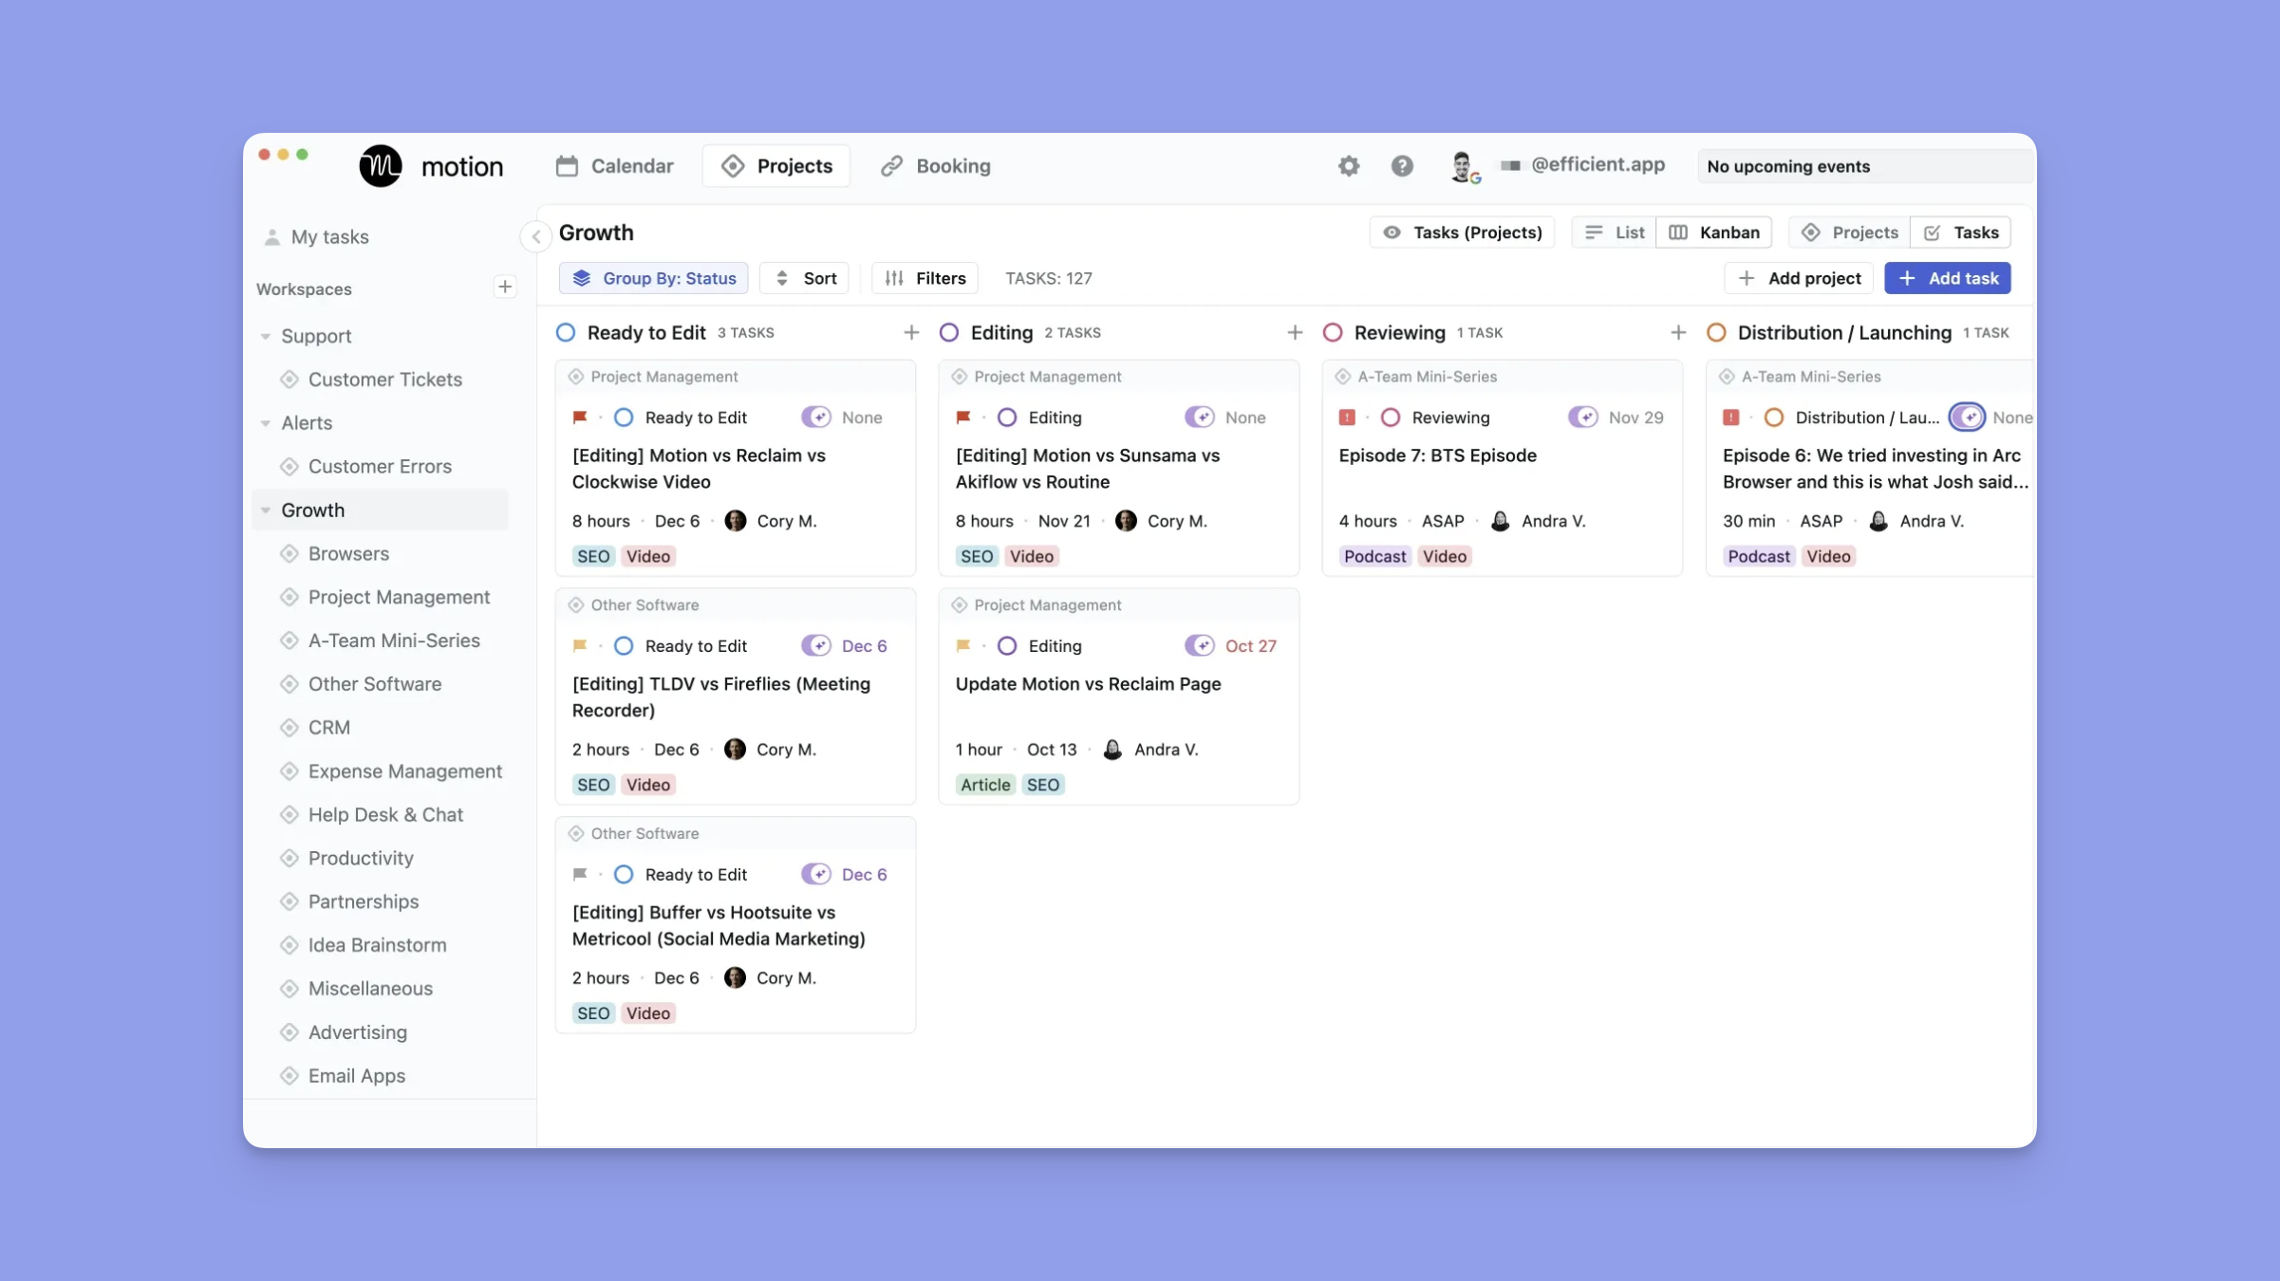Collapse the Growth workspace arrow
This screenshot has width=2280, height=1281.
tap(266, 511)
